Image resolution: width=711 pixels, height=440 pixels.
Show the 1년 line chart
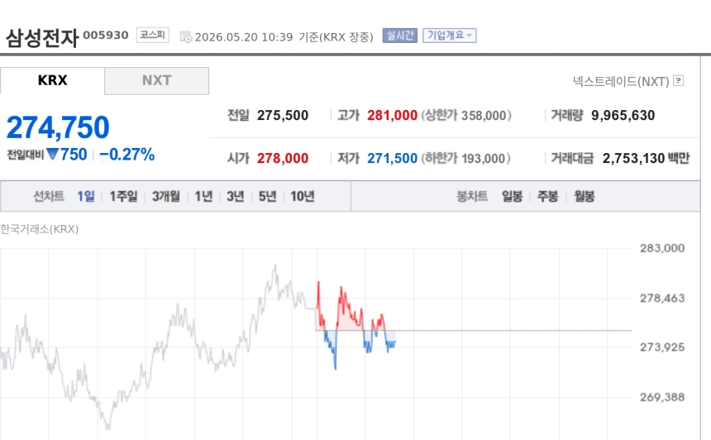coord(203,196)
